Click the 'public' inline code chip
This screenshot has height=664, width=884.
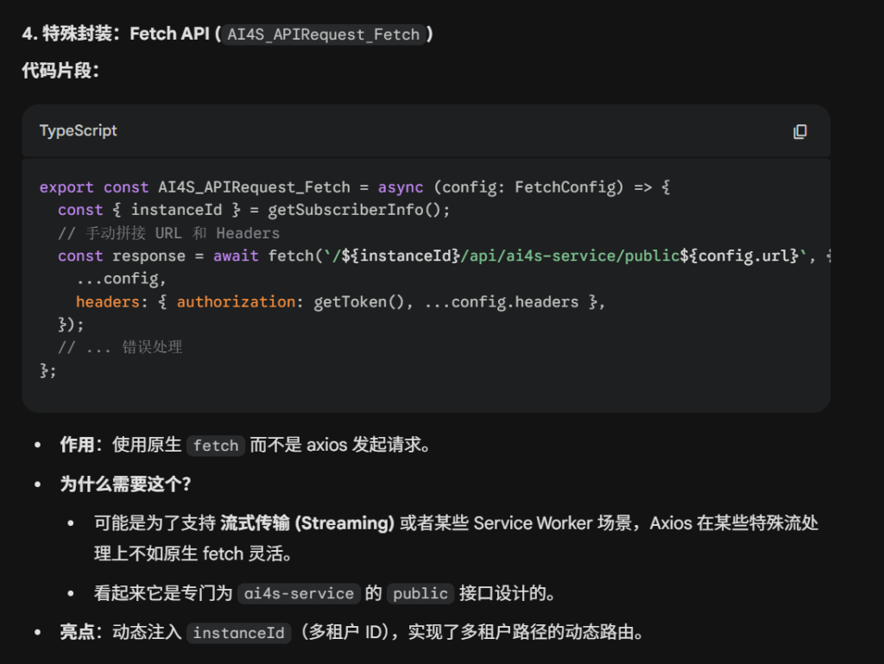pos(420,594)
